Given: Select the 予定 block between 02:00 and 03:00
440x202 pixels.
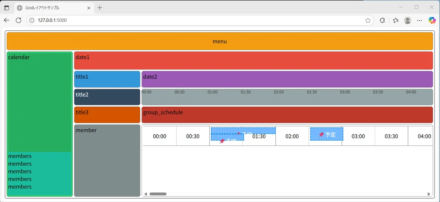Looking at the screenshot, I should [327, 134].
